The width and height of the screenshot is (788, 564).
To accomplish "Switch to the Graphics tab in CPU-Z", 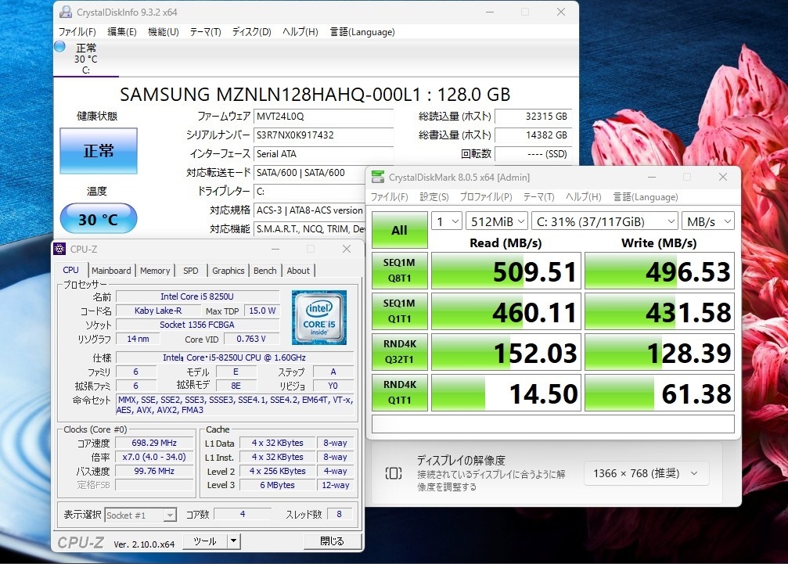I will [x=228, y=270].
